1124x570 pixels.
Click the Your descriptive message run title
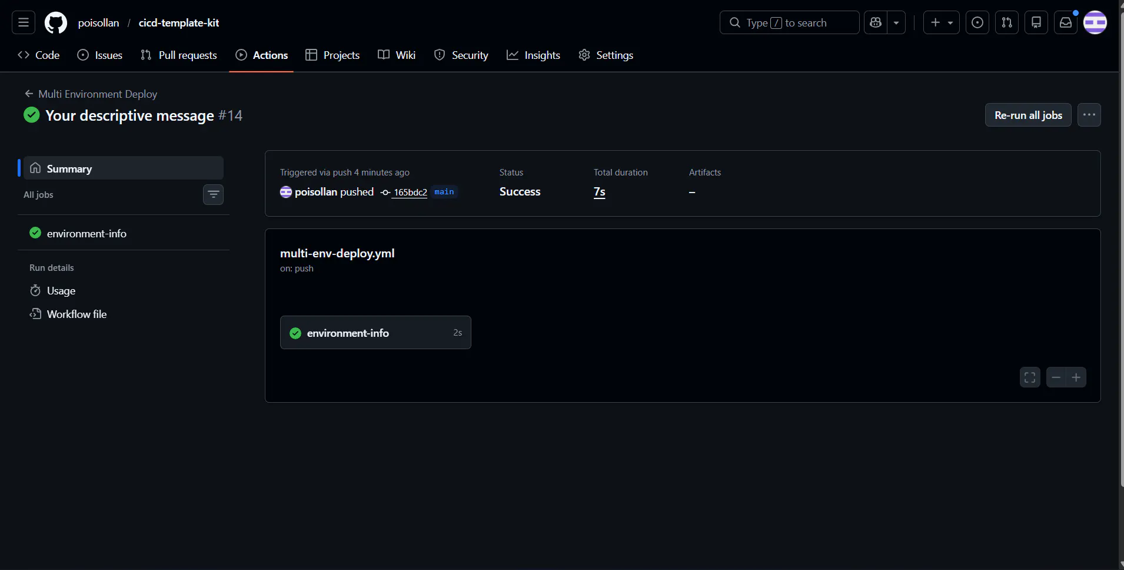coord(129,115)
